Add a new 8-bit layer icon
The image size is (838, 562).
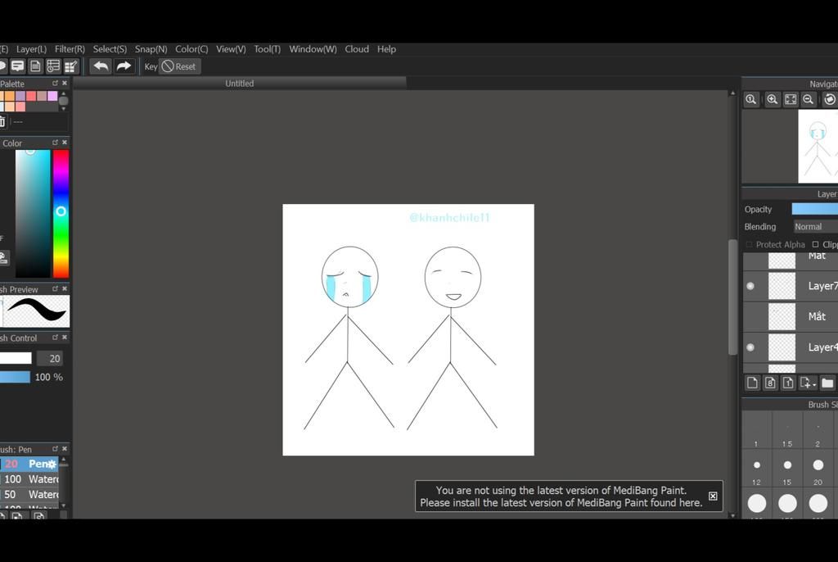770,383
